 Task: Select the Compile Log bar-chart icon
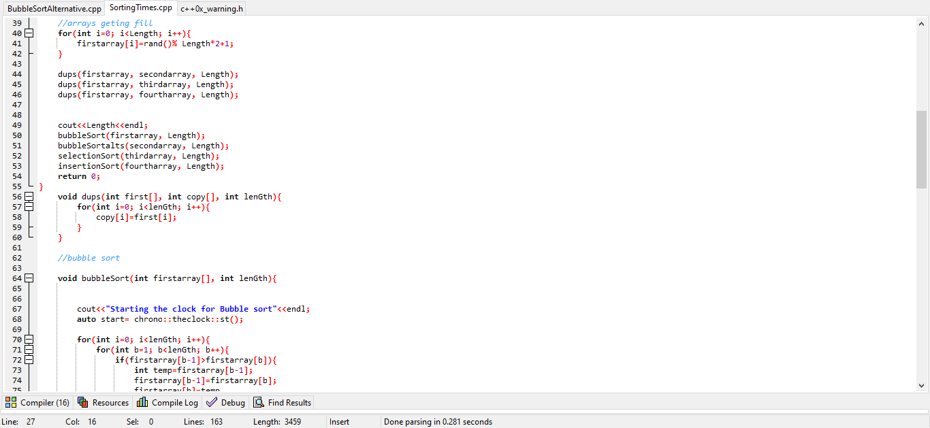[x=141, y=402]
